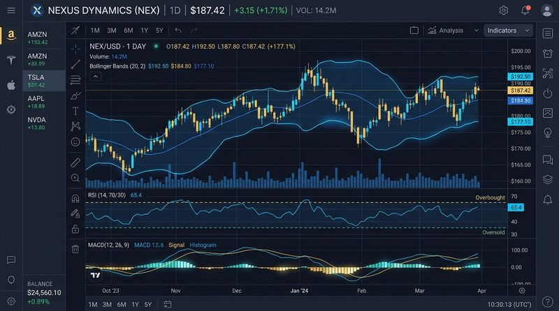Redo last chart action
Screen dimensions: 559x311
click(x=194, y=31)
